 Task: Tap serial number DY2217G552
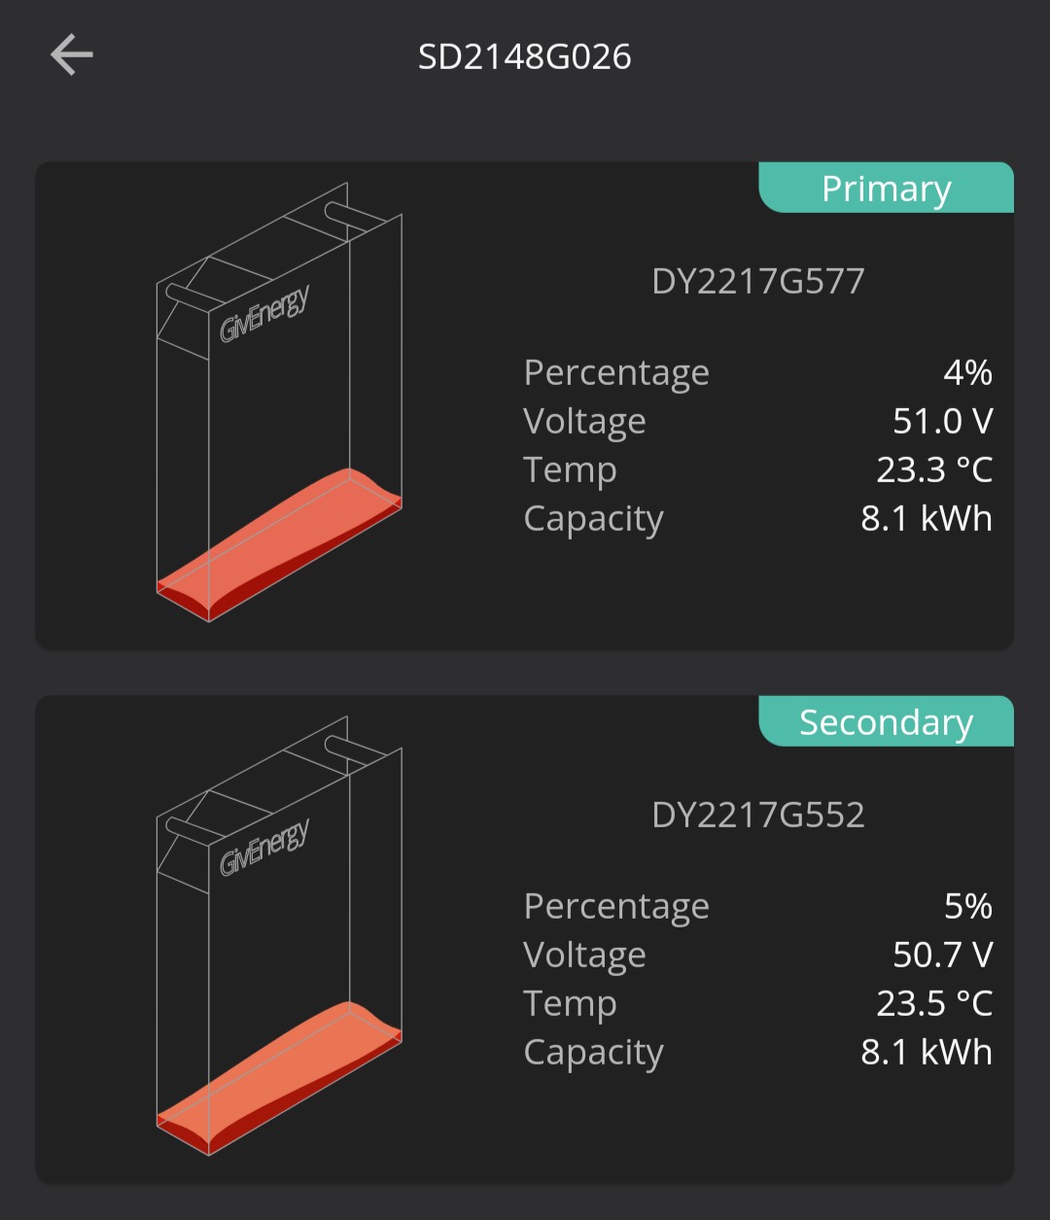coord(758,815)
